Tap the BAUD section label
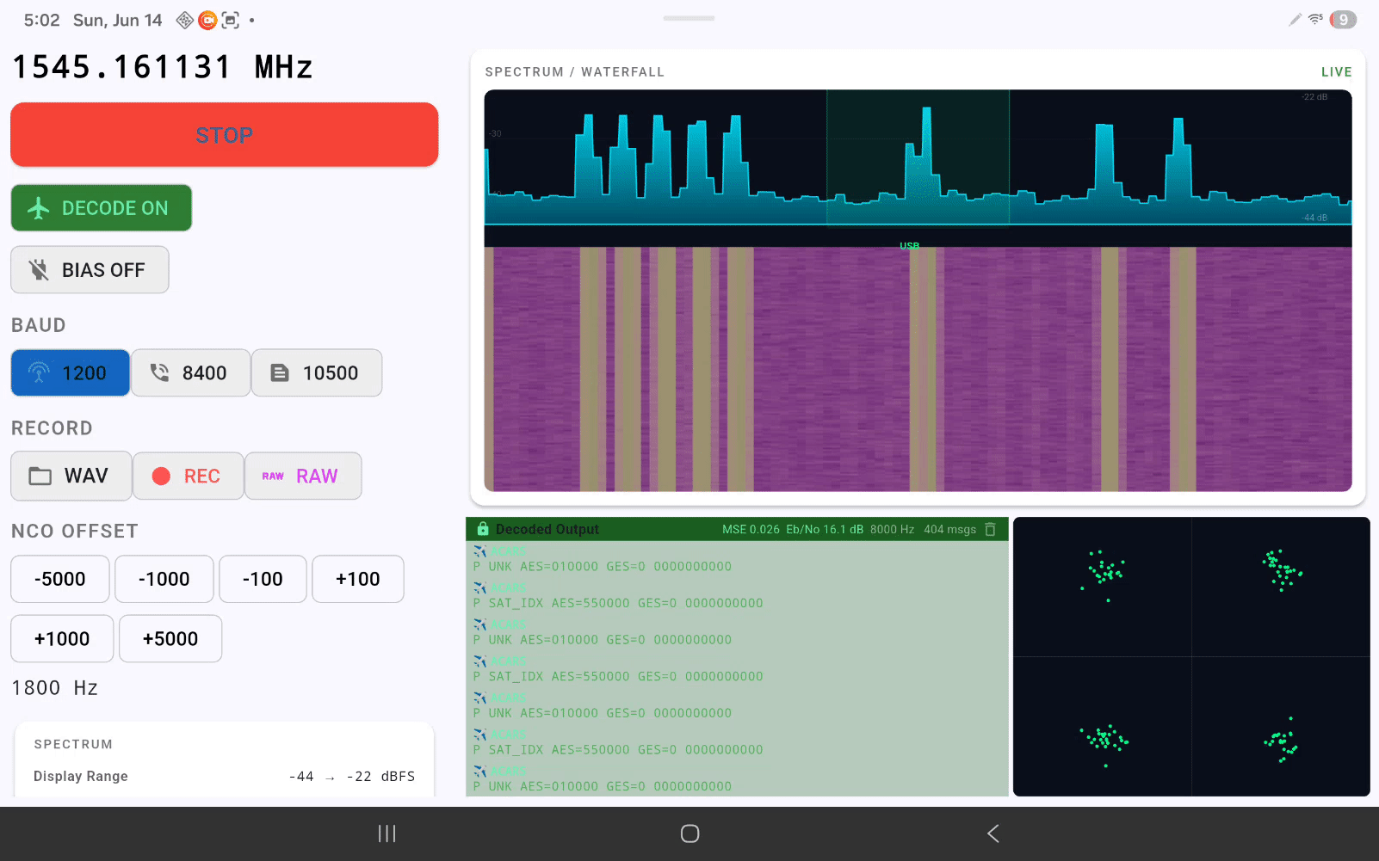The width and height of the screenshot is (1379, 861). pyautogui.click(x=39, y=325)
